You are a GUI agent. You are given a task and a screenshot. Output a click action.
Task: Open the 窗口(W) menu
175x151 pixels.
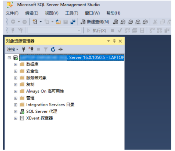(92, 13)
